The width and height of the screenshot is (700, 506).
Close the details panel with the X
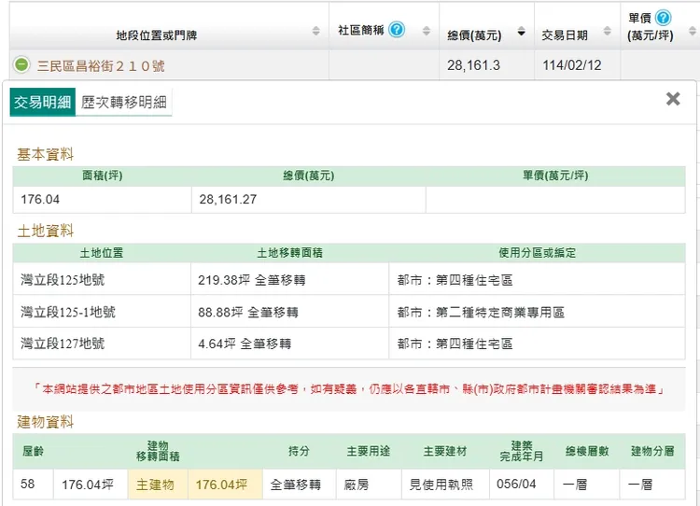(x=673, y=99)
